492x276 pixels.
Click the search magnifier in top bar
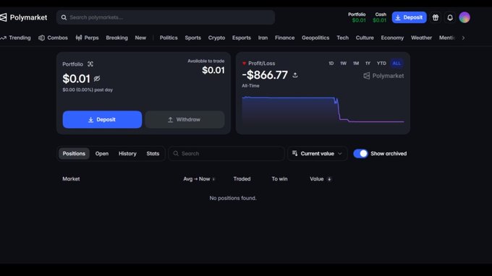click(x=64, y=17)
